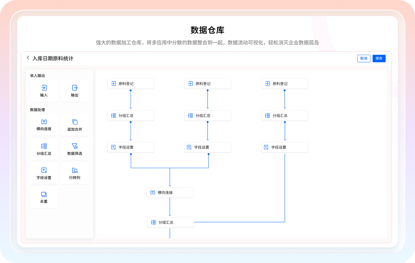
Task: Click the rightmost 字段设置 node
Action: click(x=285, y=147)
